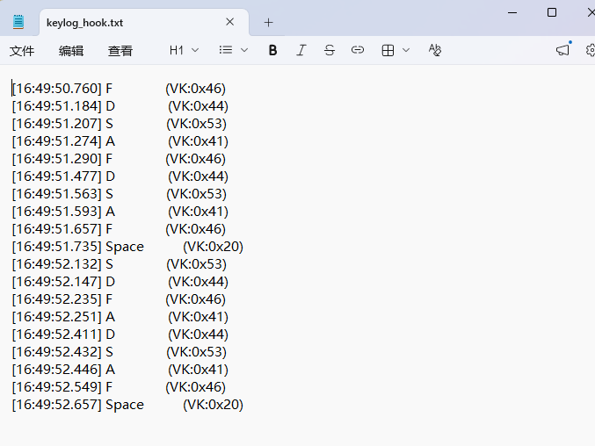Screen dimensions: 595x446
Task: Toggle bold formatting
Action: [272, 50]
